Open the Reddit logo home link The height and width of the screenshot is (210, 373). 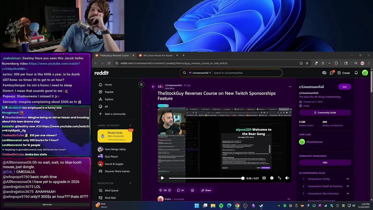click(x=101, y=73)
